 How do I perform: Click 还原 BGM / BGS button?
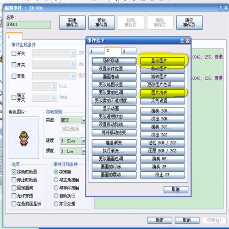click(x=163, y=151)
